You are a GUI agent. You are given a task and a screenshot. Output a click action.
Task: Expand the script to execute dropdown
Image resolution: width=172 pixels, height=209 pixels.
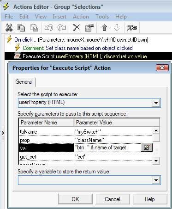click(156, 103)
